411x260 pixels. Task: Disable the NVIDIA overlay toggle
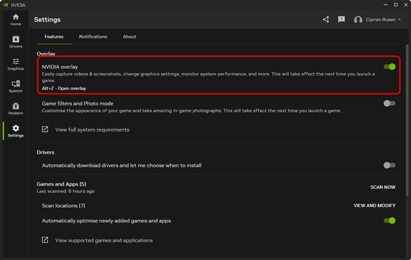[x=389, y=67]
